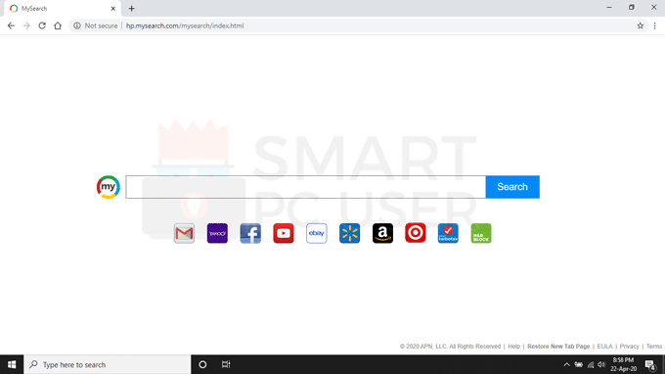
Task: Open the Amazon shortcut icon
Action: click(x=382, y=233)
